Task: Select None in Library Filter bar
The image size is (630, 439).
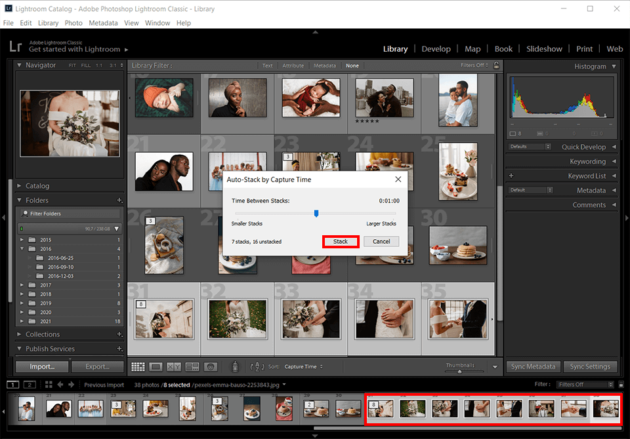Action: 352,66
